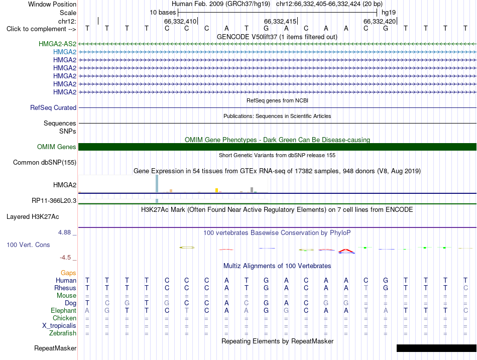477x360 pixels.
Task: Click the 66,332,410 coordinate marker
Action: (180, 21)
